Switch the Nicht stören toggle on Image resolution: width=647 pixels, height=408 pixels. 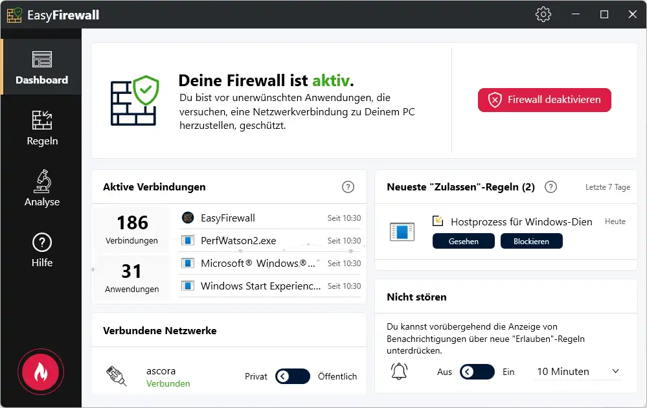pyautogui.click(x=477, y=372)
